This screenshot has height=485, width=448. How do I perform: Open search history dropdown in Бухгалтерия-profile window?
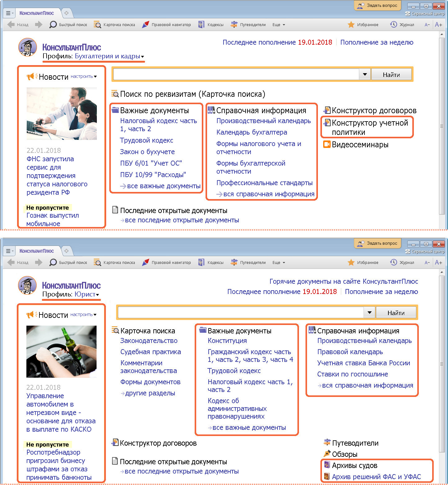pos(365,74)
